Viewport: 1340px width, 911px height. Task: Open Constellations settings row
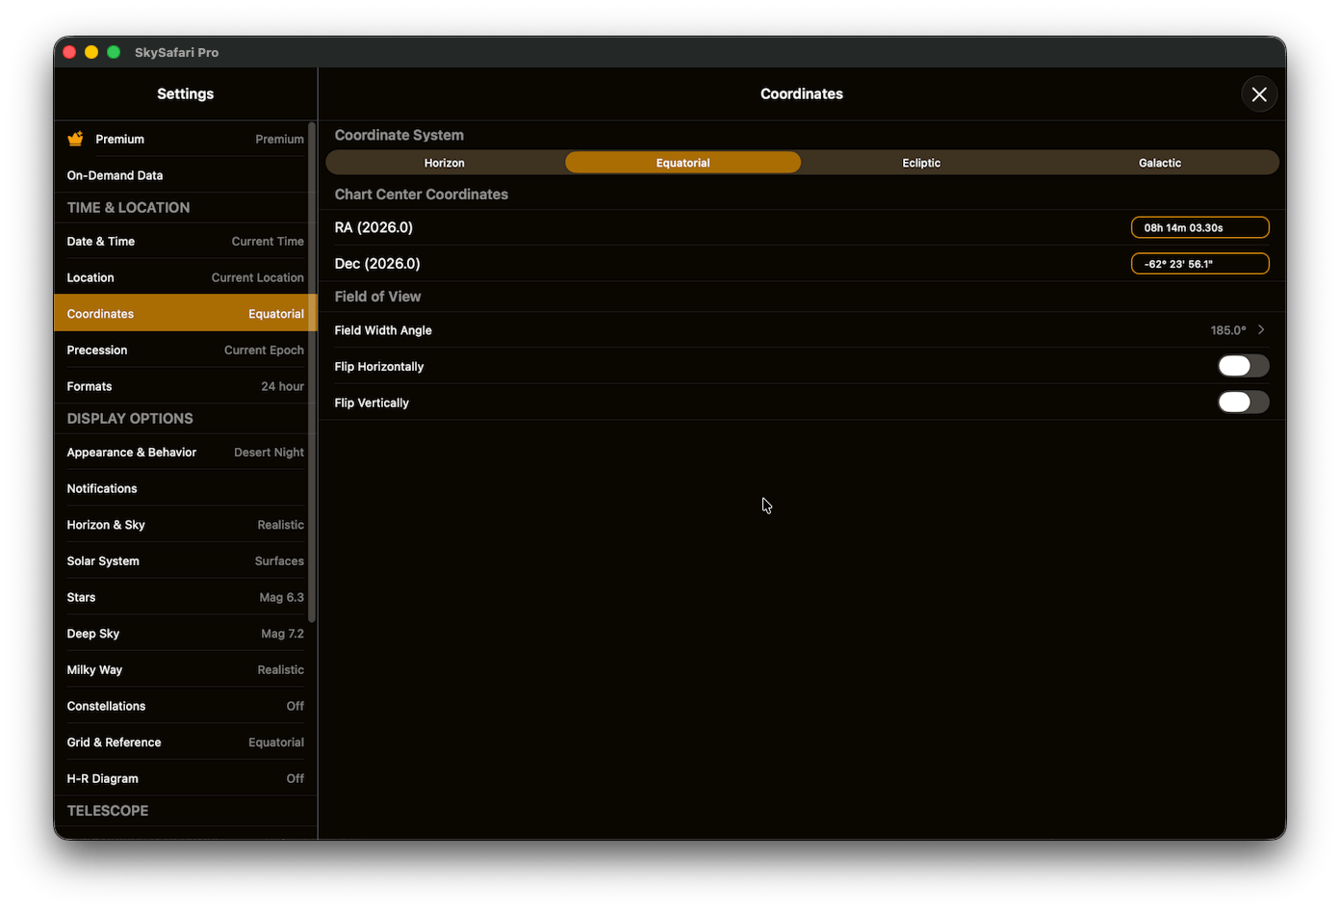pyautogui.click(x=185, y=706)
